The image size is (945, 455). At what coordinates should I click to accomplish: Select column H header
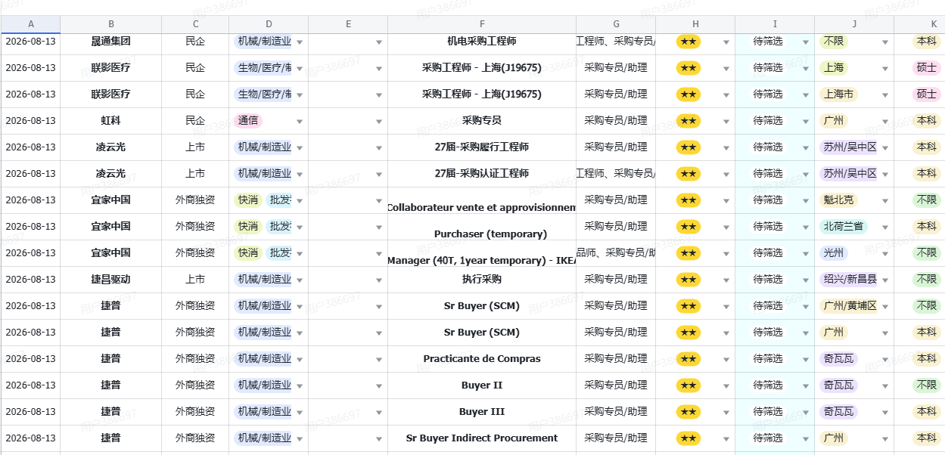(x=695, y=24)
